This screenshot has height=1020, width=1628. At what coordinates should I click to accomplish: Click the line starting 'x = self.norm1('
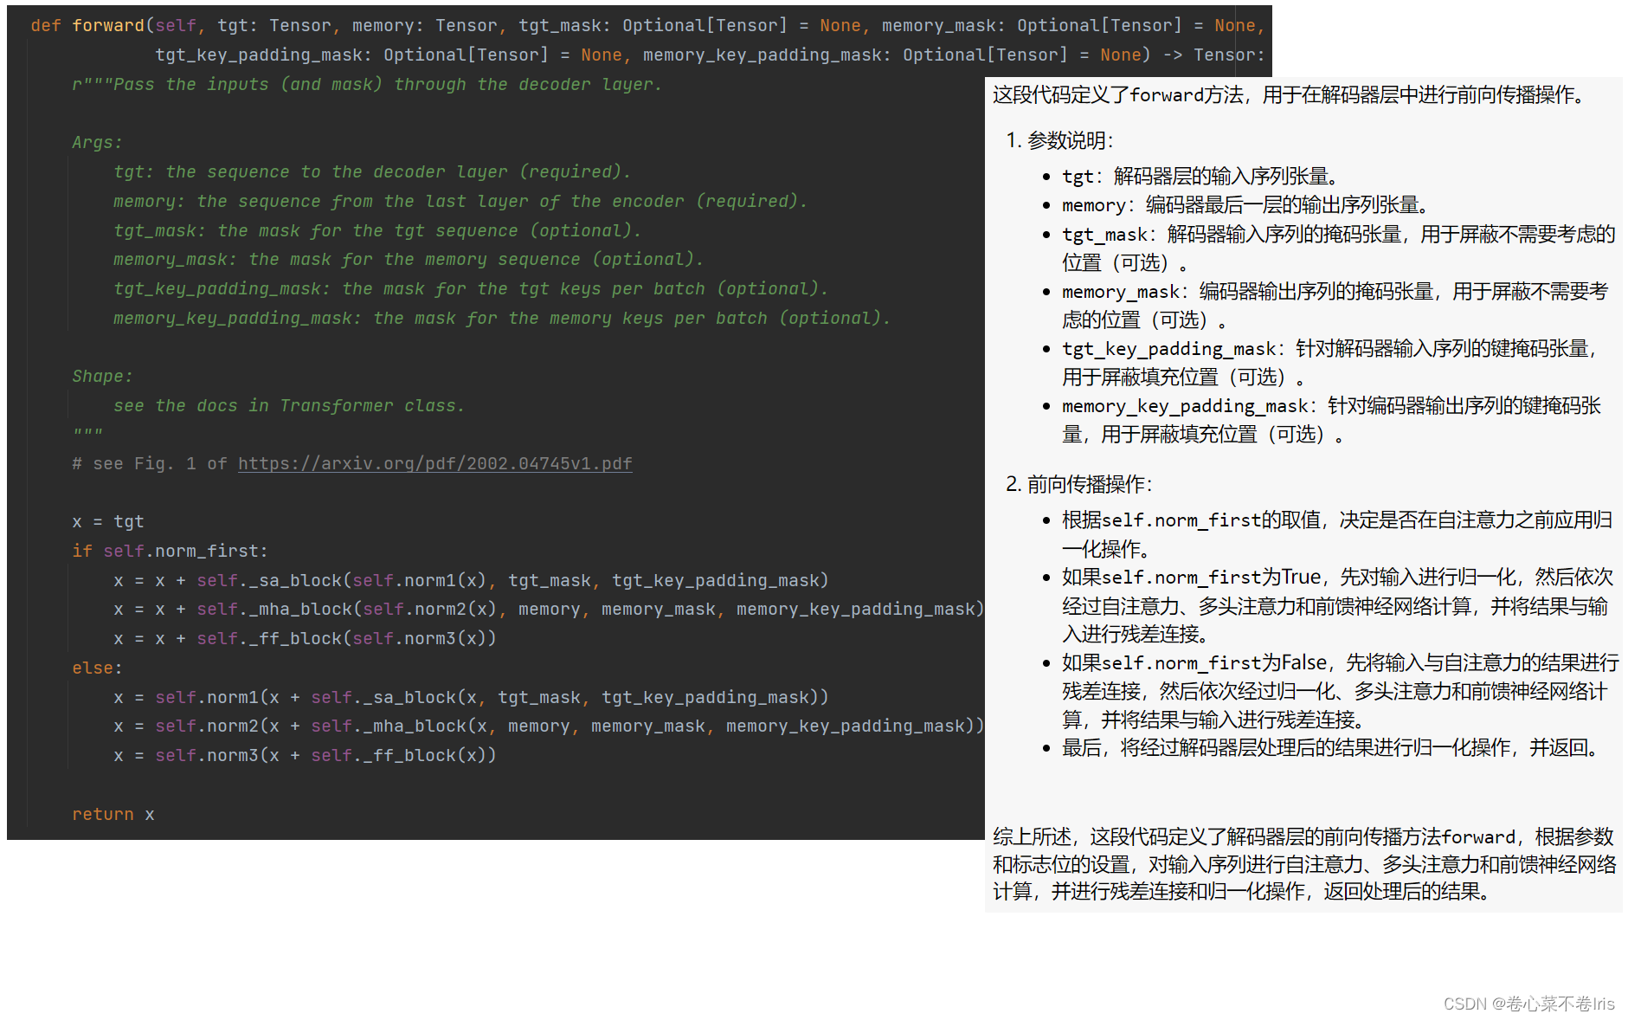point(472,697)
